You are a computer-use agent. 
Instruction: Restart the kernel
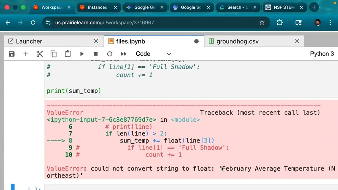110,54
